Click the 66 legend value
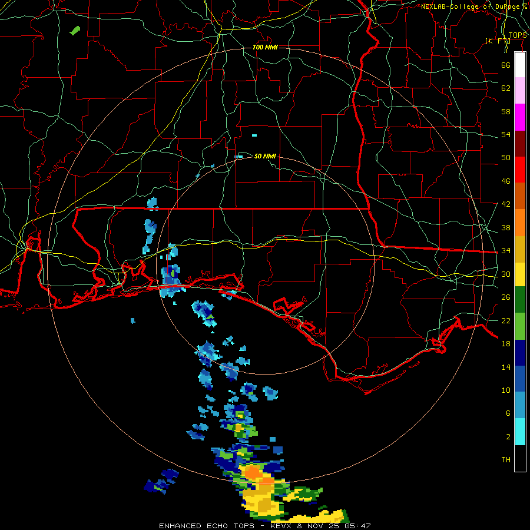This screenshot has width=530, height=530. (506, 65)
